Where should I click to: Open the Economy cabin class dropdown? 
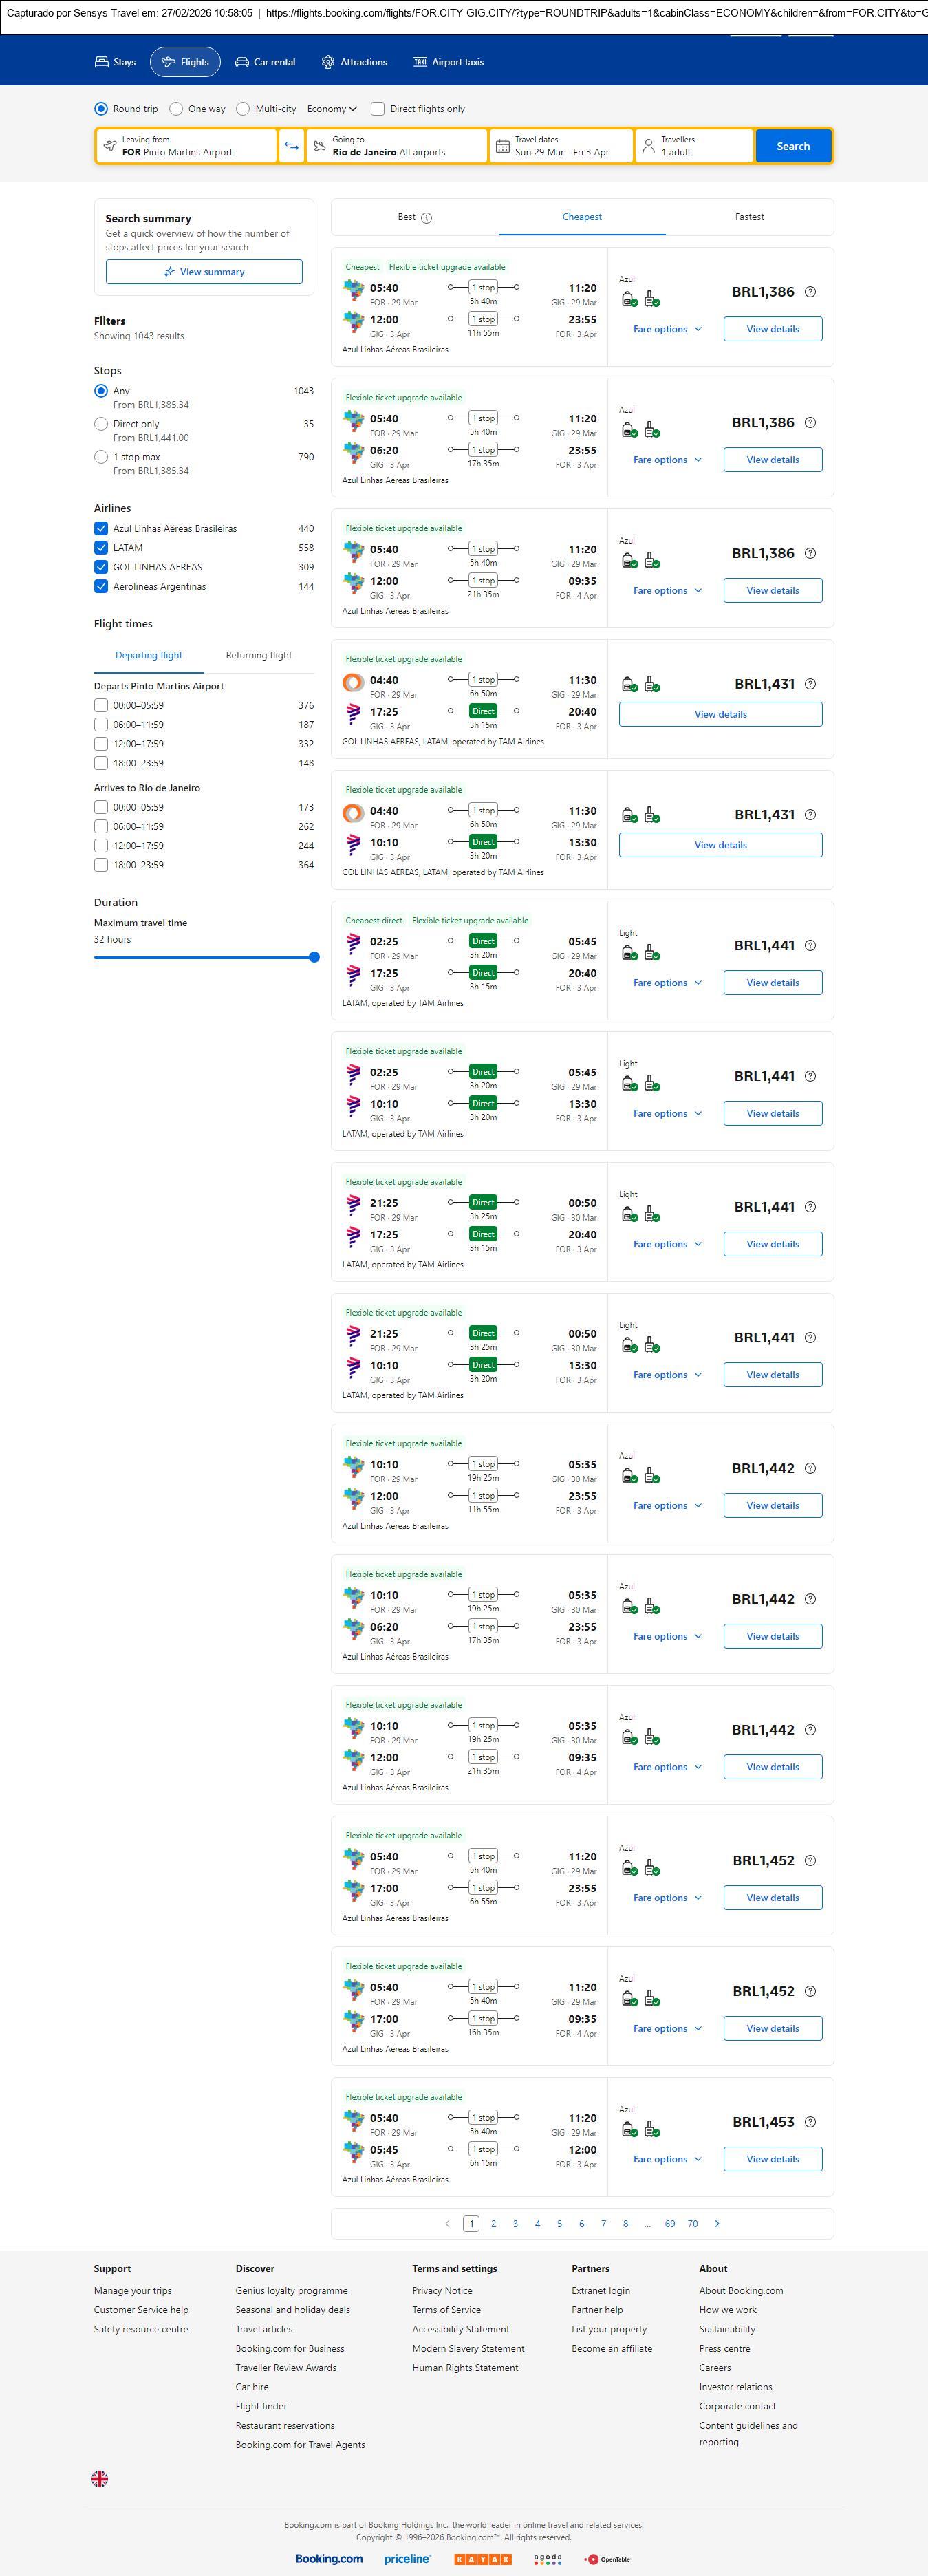click(x=331, y=109)
